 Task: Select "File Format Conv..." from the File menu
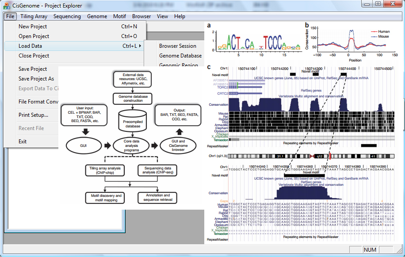coord(38,101)
